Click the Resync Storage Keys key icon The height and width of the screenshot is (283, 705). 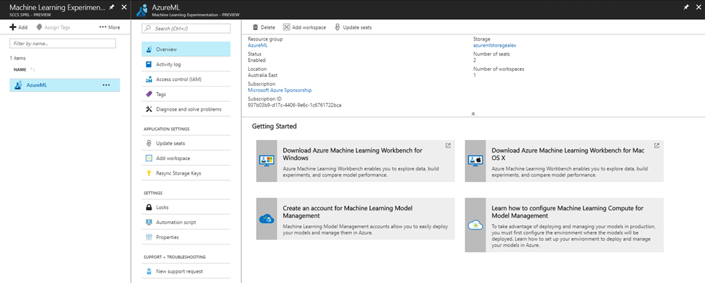point(149,173)
